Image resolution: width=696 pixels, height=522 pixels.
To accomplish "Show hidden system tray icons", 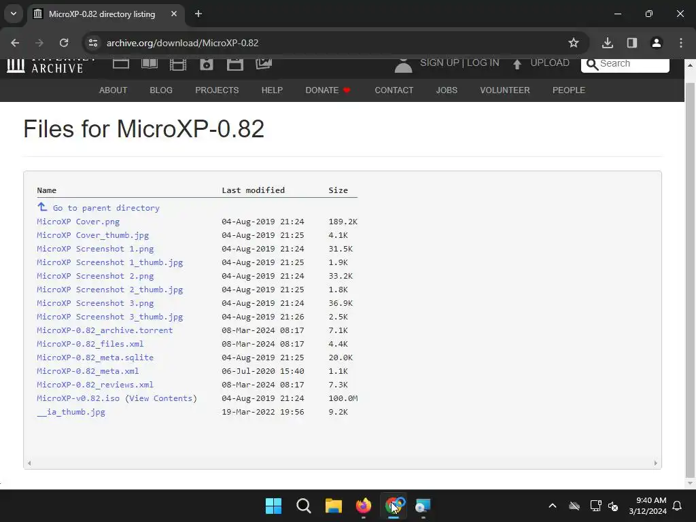I will tap(553, 506).
